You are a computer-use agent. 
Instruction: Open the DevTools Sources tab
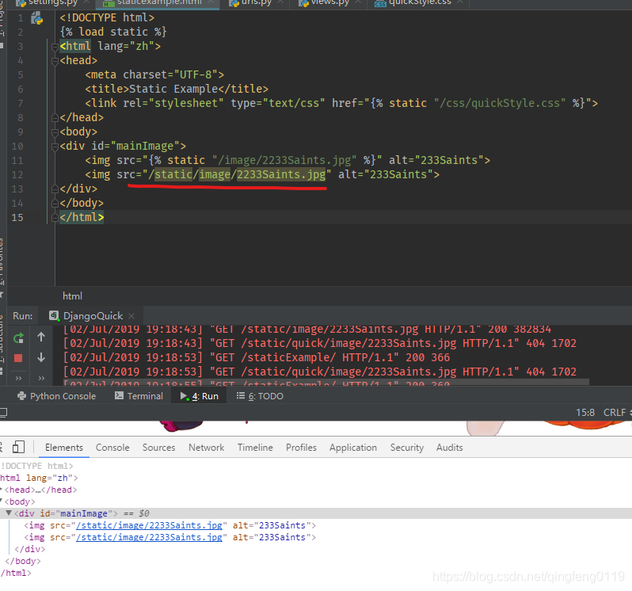pyautogui.click(x=159, y=448)
